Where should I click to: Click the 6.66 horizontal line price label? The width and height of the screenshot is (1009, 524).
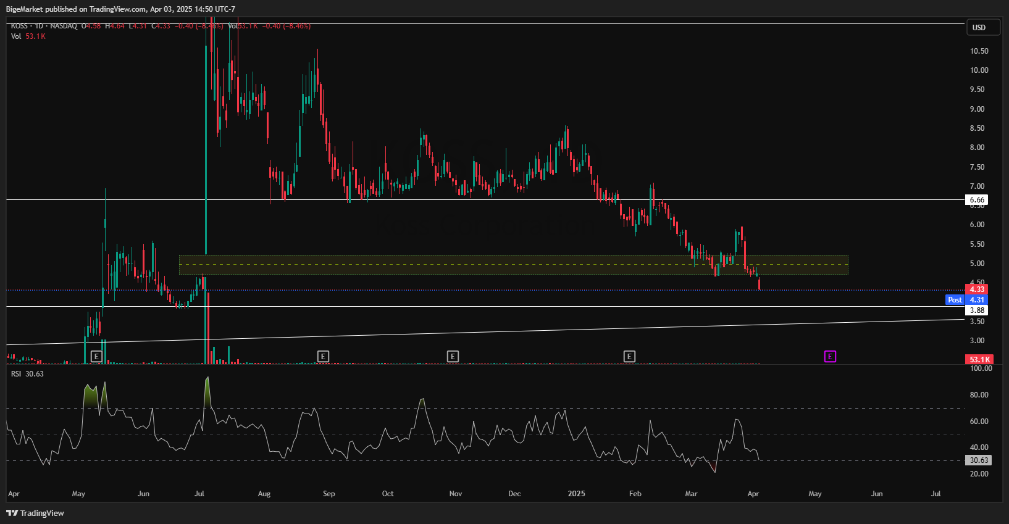click(976, 200)
